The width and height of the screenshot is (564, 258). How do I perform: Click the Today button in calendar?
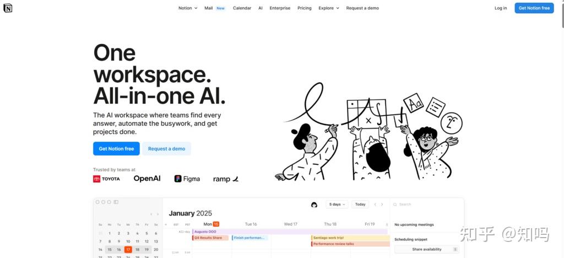(360, 205)
